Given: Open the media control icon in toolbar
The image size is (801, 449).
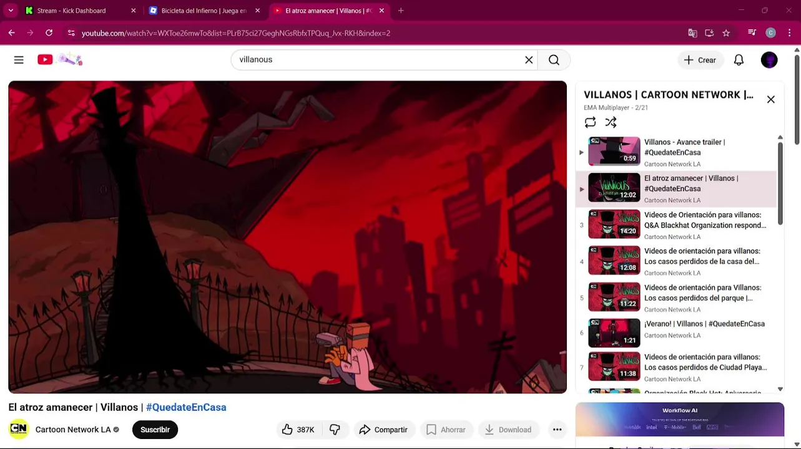Looking at the screenshot, I should click(752, 33).
